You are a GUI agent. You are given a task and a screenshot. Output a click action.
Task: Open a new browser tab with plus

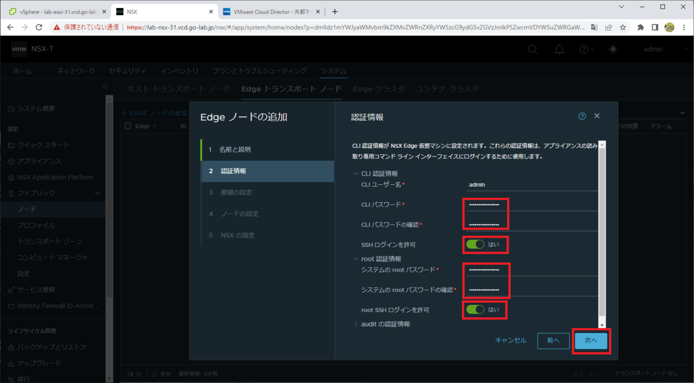(334, 12)
